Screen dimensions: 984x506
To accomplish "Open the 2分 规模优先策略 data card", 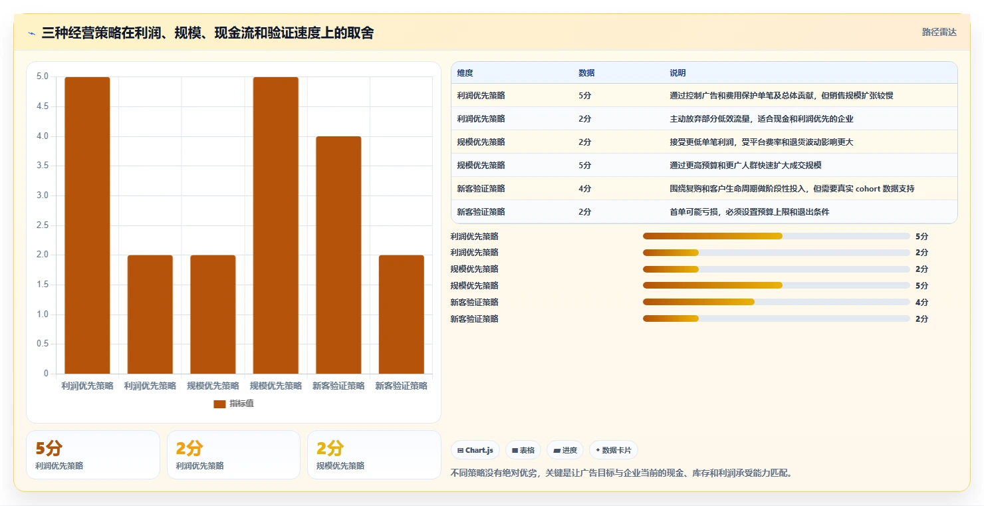I will [x=374, y=455].
